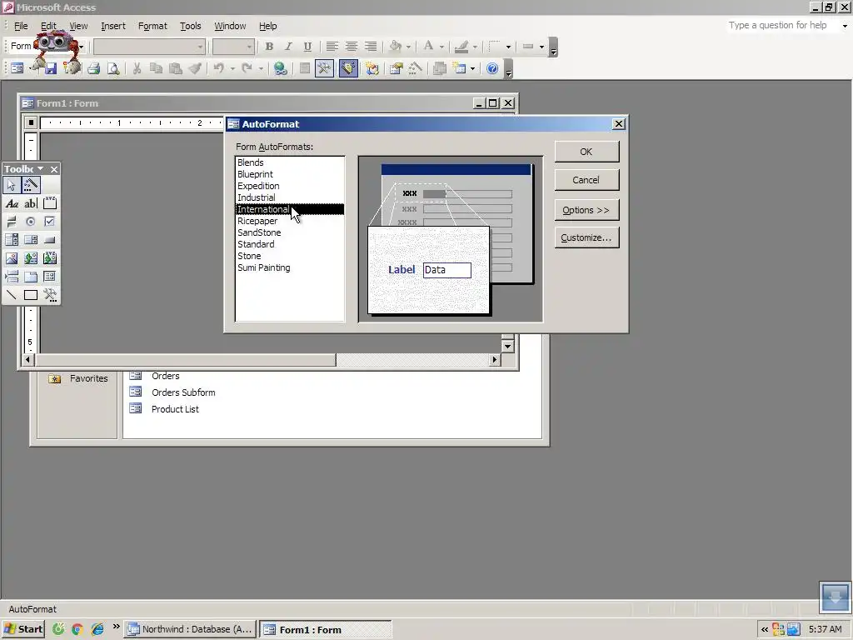Open the Tools menu
853x640 pixels.
coord(191,26)
